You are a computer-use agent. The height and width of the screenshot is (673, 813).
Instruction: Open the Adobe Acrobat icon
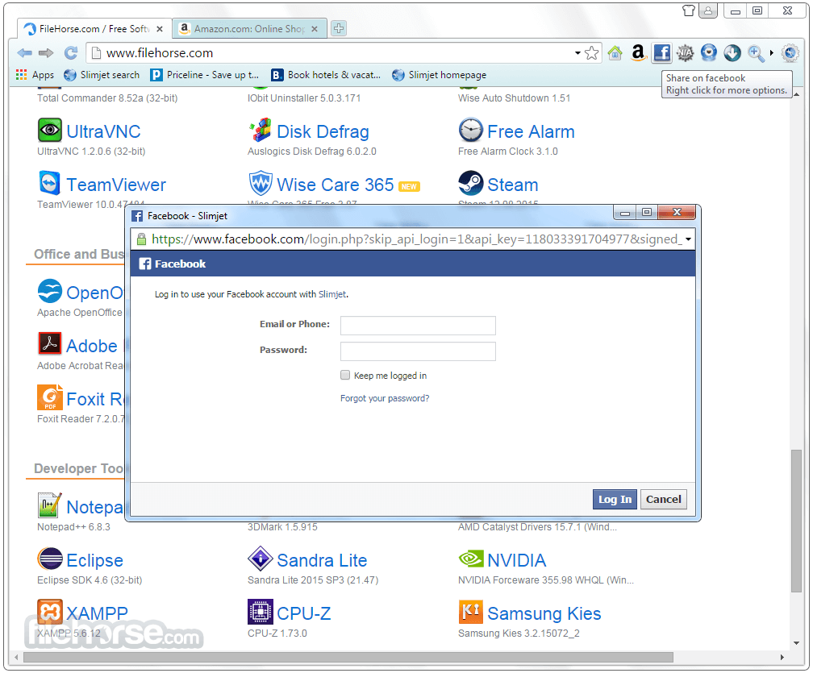tap(50, 343)
